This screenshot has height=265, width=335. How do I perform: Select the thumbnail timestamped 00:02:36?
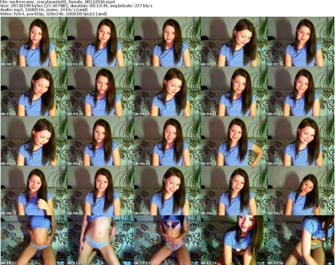coord(300,41)
